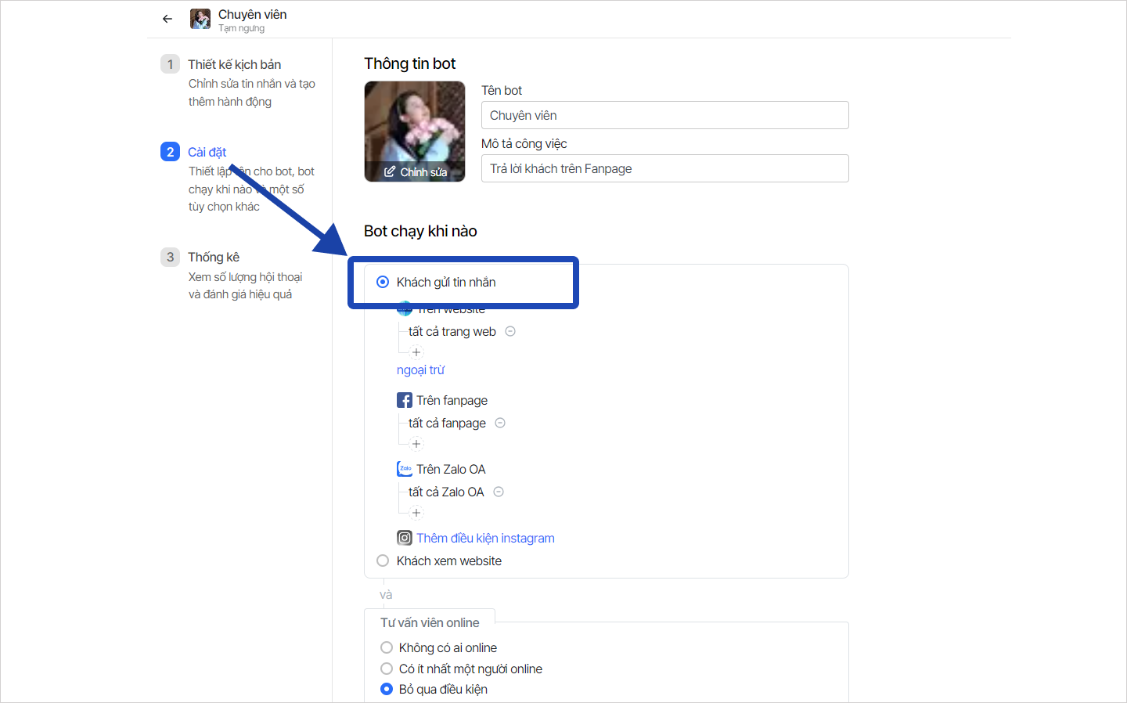
Task: Select 'Khách xem website' radio option
Action: tap(383, 561)
